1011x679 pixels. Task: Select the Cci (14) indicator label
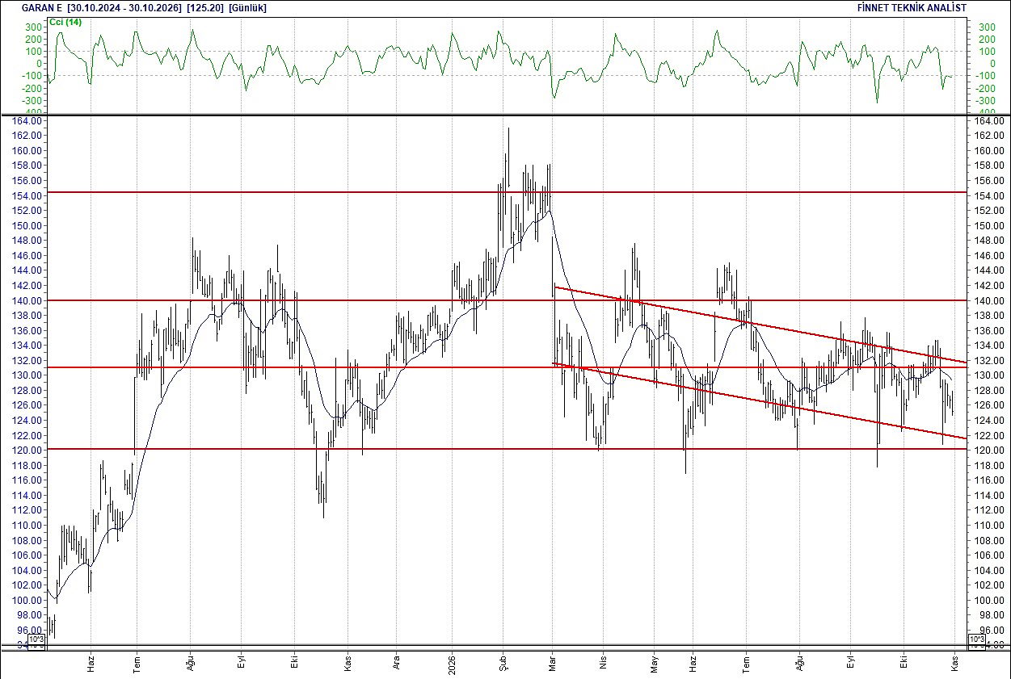65,22
